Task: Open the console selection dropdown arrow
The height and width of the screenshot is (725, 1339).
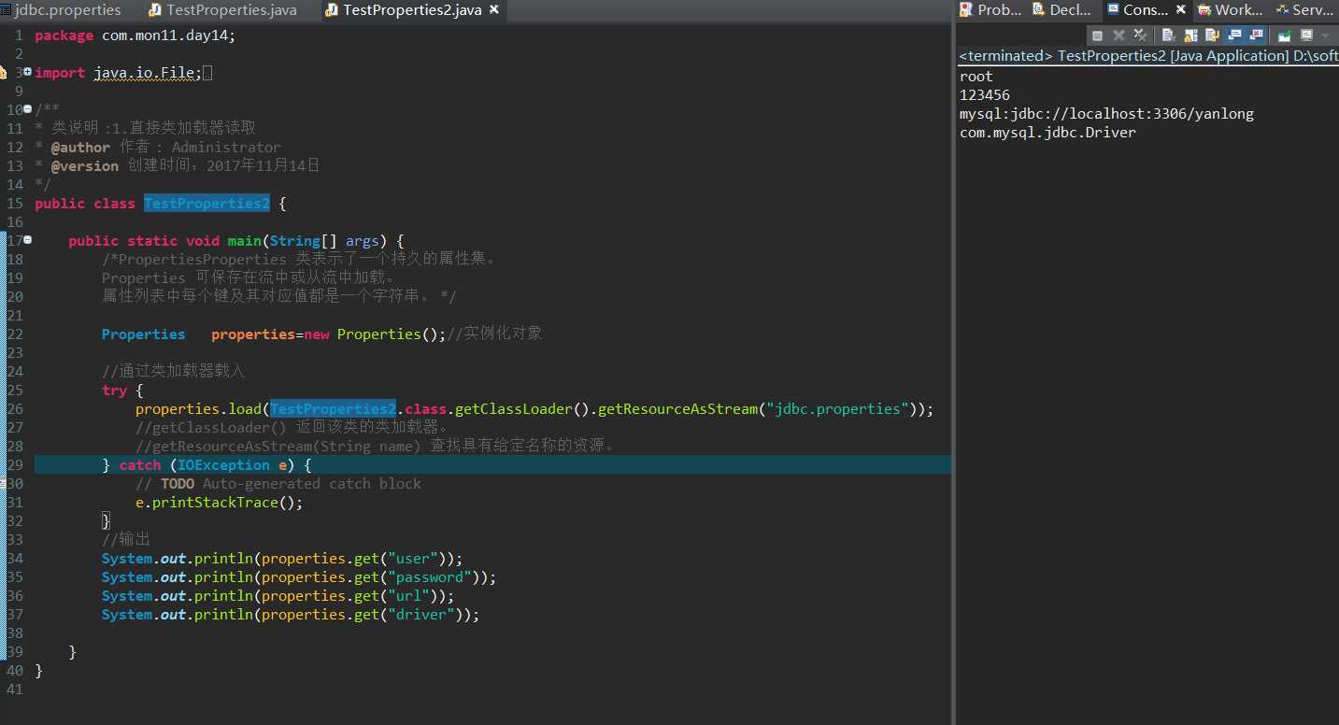Action: click(1325, 36)
